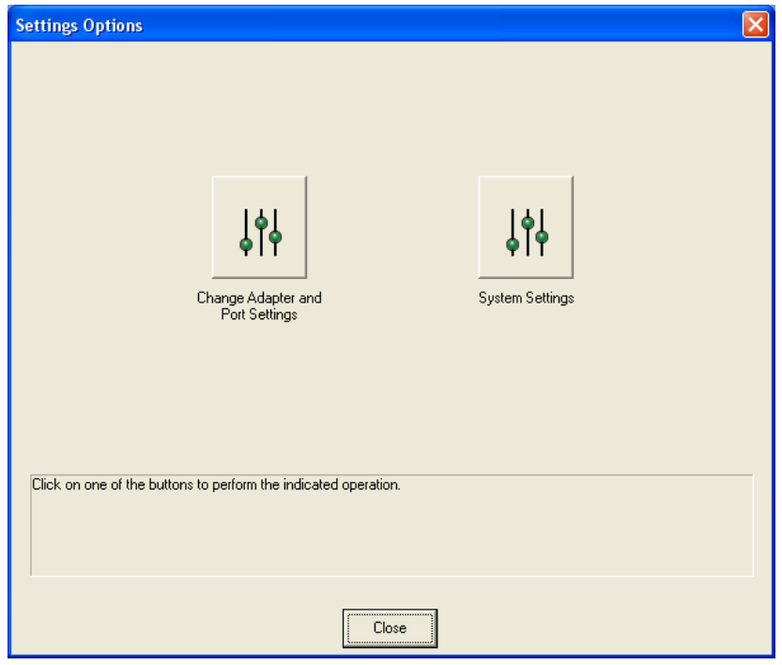Image resolution: width=782 pixels, height=665 pixels.
Task: Click right green knob in Adapter settings icon
Action: point(275,237)
